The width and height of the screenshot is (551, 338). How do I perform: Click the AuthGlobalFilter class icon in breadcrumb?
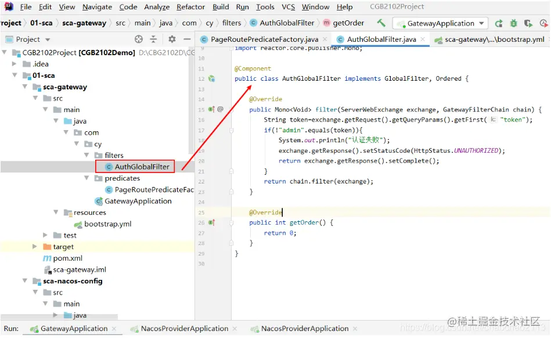tap(253, 23)
